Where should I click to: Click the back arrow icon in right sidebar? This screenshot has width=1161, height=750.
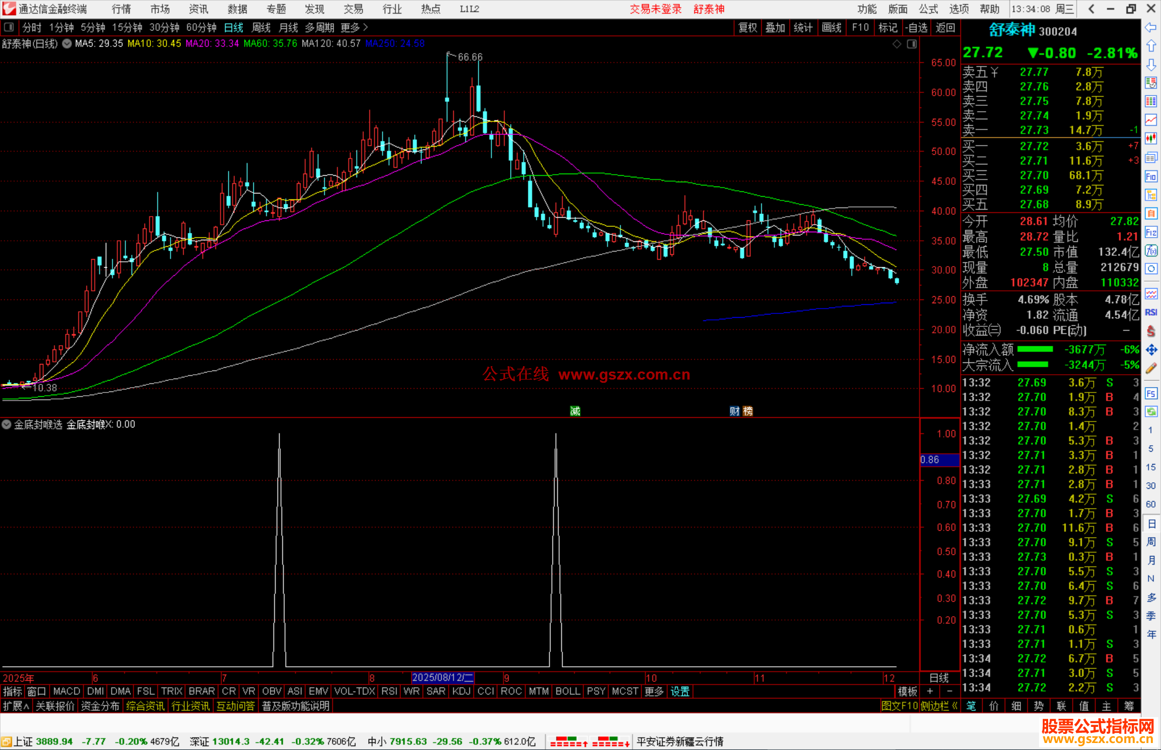[1151, 27]
